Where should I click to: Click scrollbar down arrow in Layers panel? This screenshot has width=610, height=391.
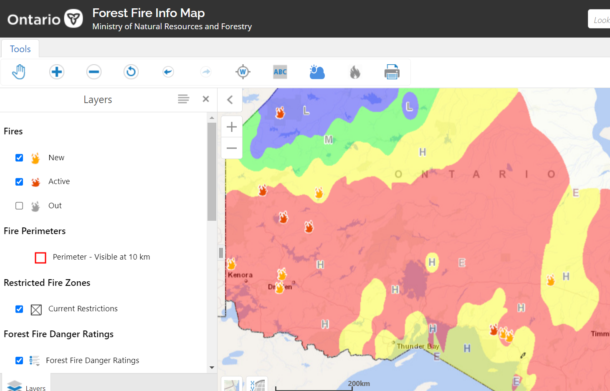pos(212,368)
